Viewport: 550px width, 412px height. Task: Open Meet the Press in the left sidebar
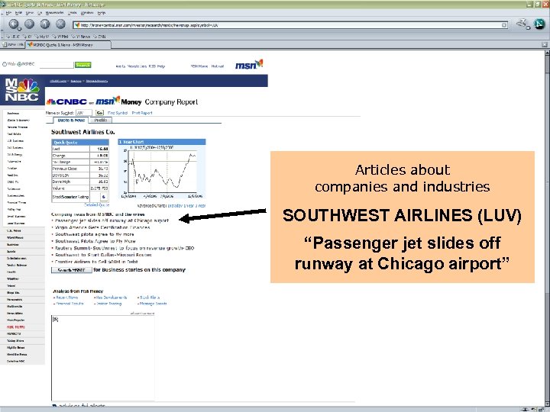[17, 355]
